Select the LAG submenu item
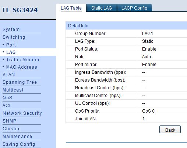This screenshot has height=148, width=187. [x=11, y=52]
